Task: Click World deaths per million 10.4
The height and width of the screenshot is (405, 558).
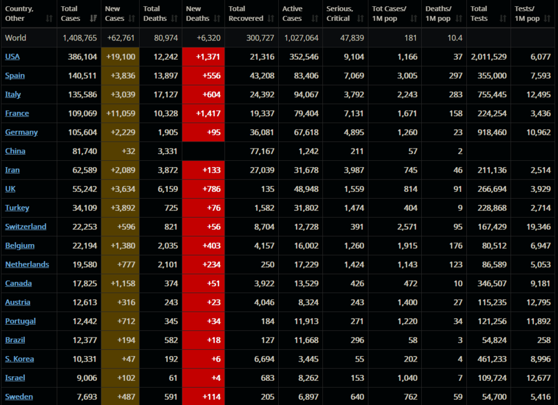Action: coord(455,38)
